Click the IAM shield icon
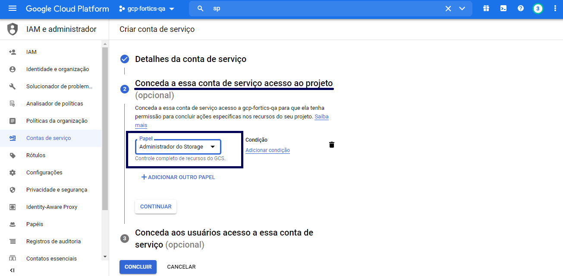563x276 pixels. (x=13, y=29)
